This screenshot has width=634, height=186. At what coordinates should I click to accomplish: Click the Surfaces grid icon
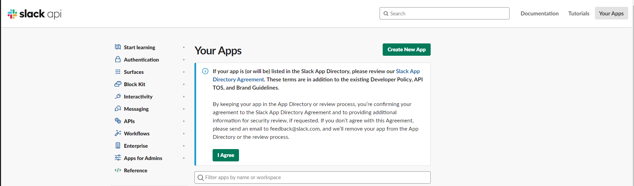[118, 72]
